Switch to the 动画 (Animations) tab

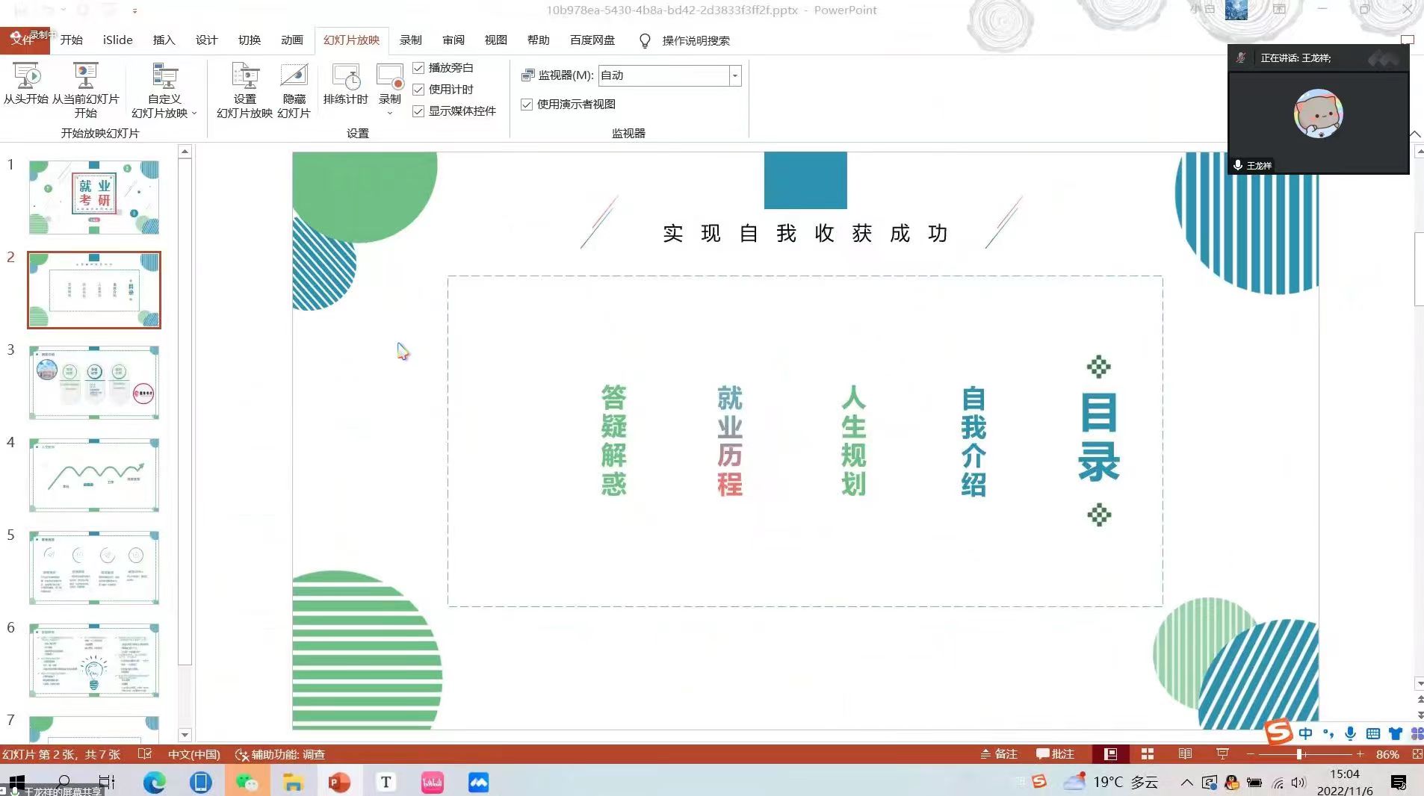tap(291, 40)
